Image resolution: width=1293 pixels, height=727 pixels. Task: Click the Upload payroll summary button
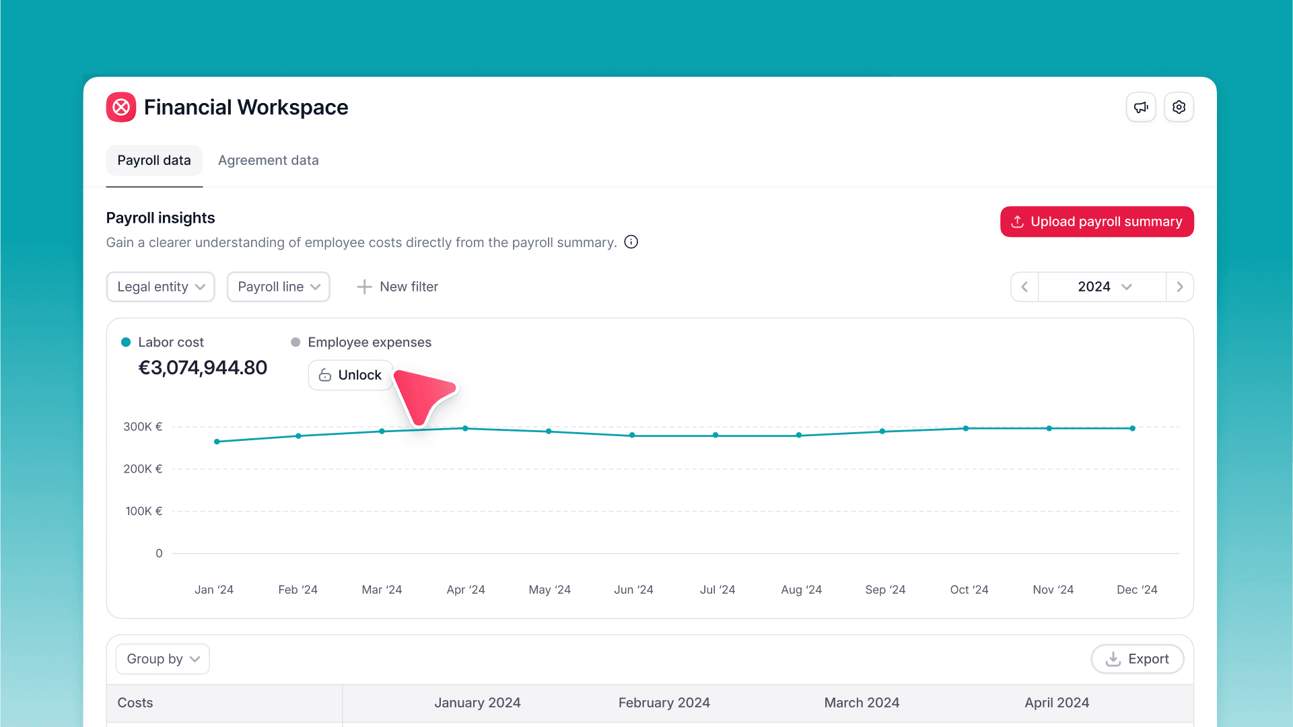(x=1096, y=221)
